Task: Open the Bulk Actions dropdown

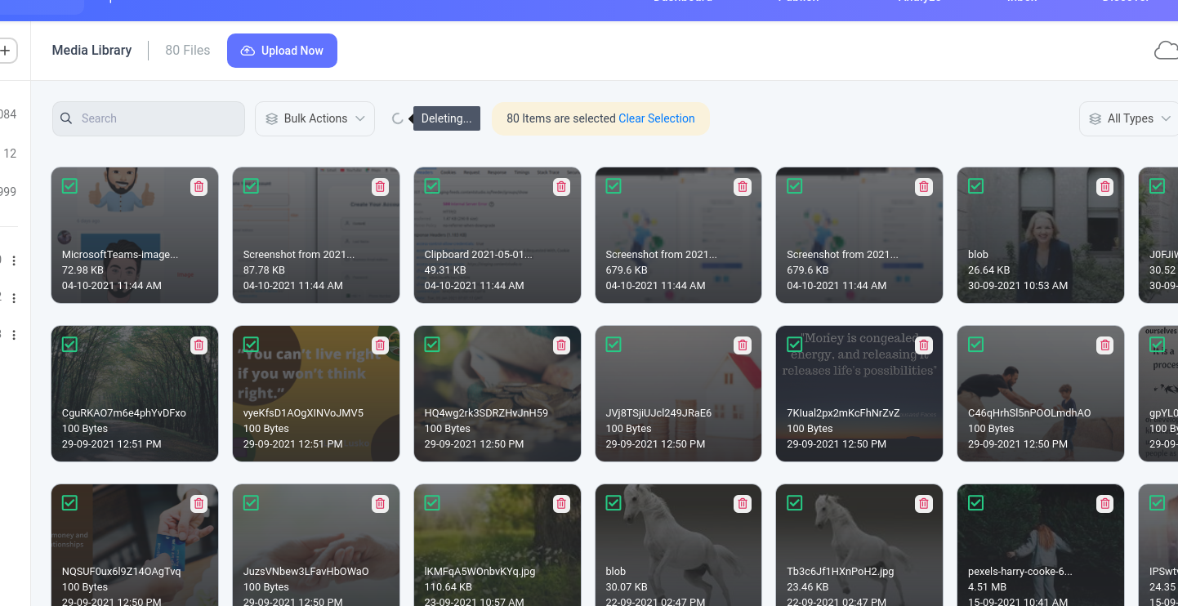Action: click(x=315, y=118)
